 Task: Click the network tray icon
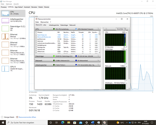point(133,122)
